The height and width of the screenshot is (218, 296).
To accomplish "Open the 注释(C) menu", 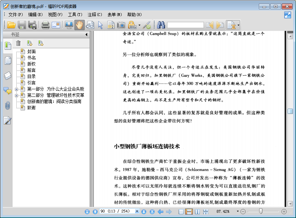I will [95, 15].
